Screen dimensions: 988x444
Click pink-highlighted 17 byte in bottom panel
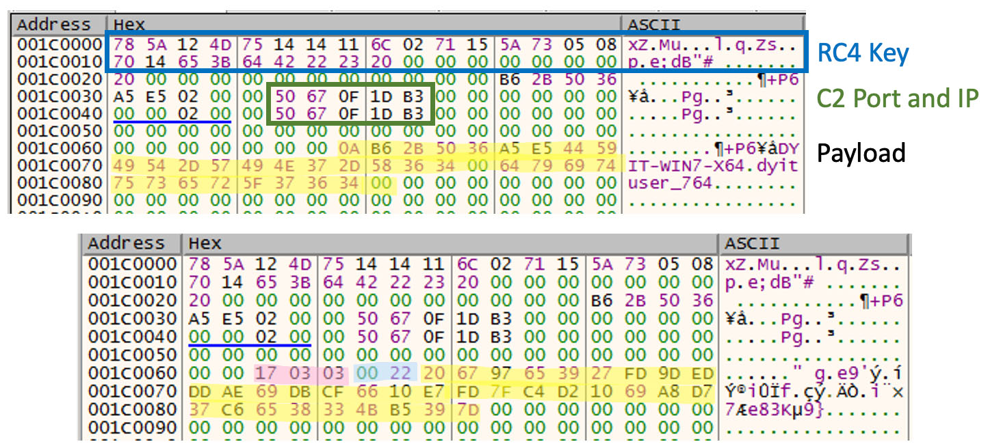265,373
